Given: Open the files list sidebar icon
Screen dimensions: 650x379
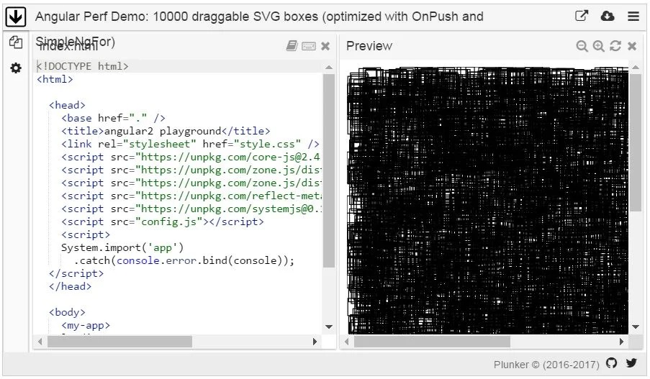Looking at the screenshot, I should point(16,42).
